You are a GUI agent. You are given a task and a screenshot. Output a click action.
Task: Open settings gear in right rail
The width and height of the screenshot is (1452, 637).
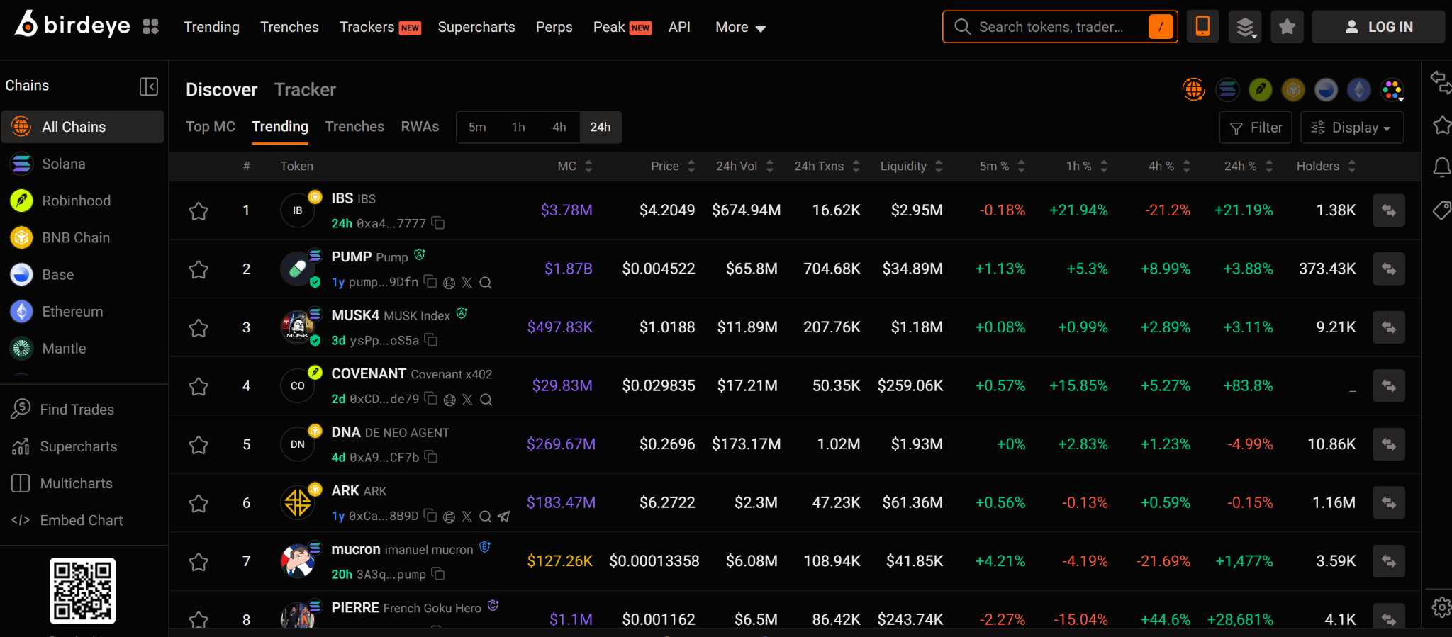click(x=1441, y=607)
